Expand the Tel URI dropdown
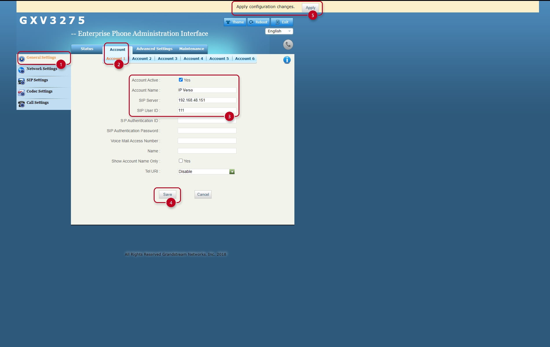Viewport: 550px width, 347px height. click(x=206, y=171)
